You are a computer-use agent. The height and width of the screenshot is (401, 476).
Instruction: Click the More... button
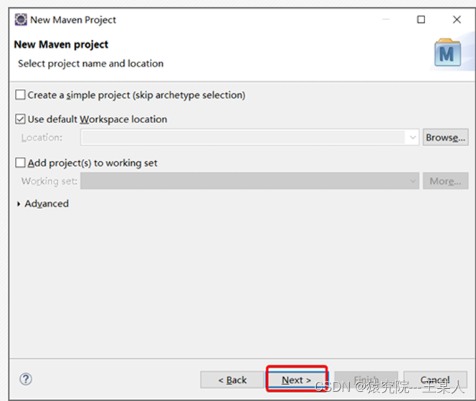click(445, 181)
